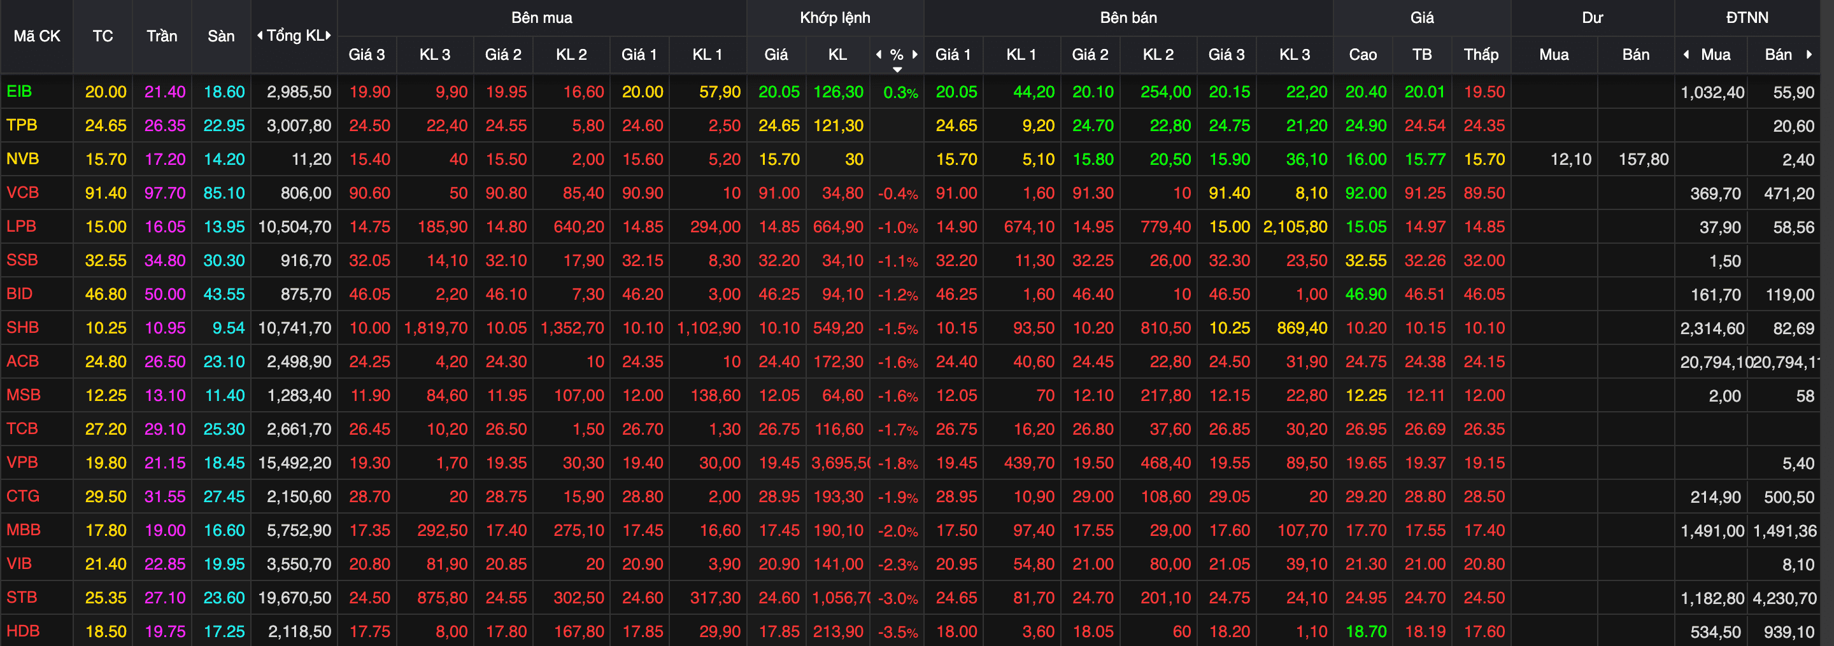Click VCB matched price 91.00

coord(779,193)
